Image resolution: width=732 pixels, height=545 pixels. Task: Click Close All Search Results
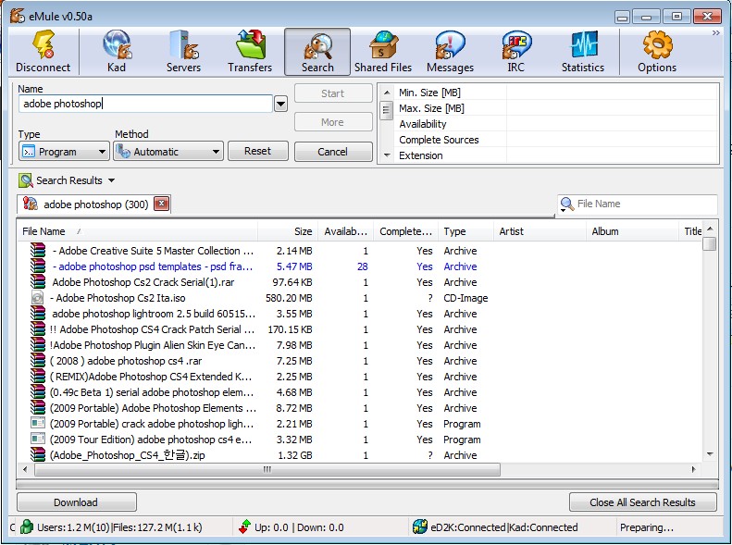[643, 502]
